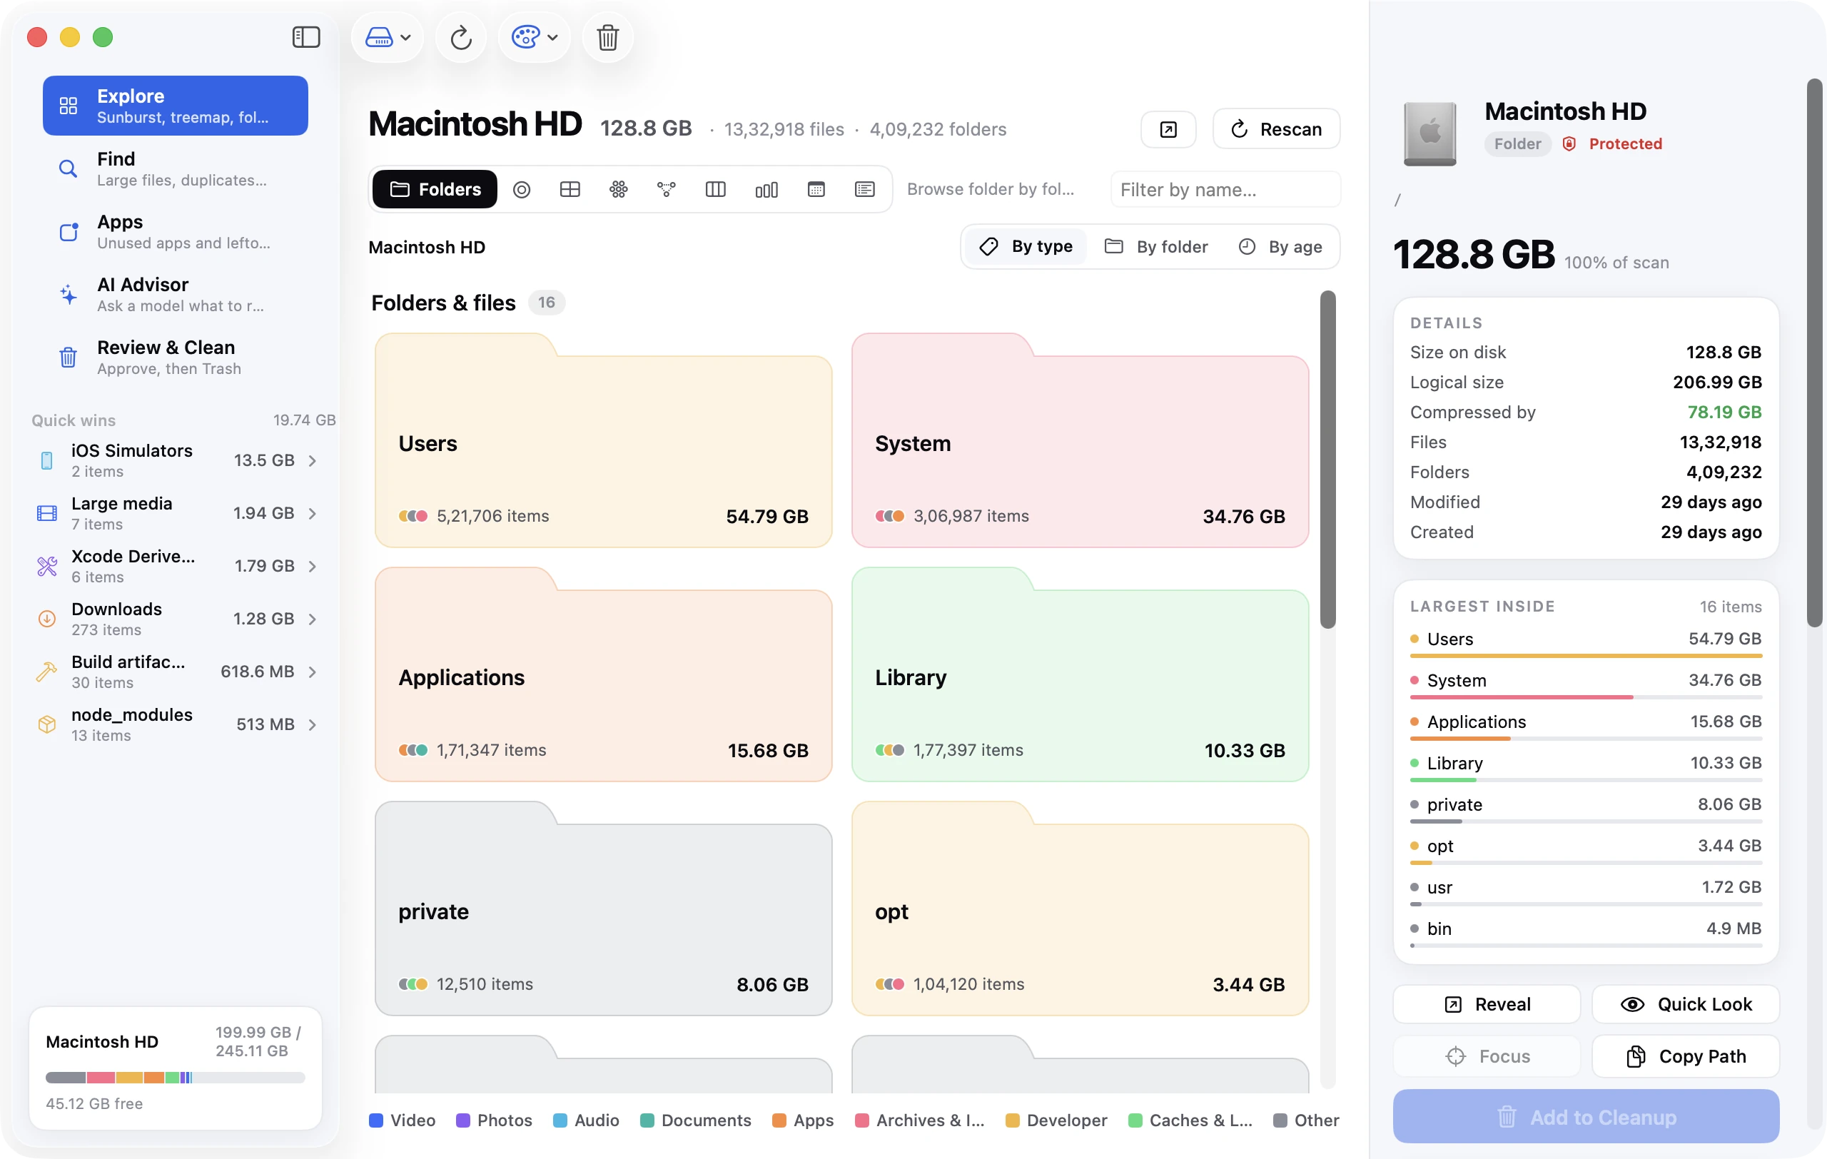Open Review & Clean in the sidebar
1827x1159 pixels.
(x=176, y=358)
